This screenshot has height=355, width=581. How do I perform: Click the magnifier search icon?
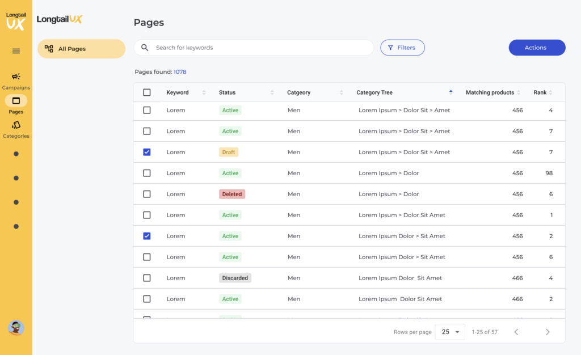pyautogui.click(x=145, y=48)
